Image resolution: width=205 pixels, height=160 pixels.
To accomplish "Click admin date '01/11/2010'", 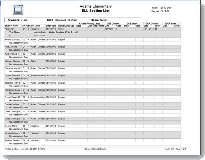I will click(40, 36).
